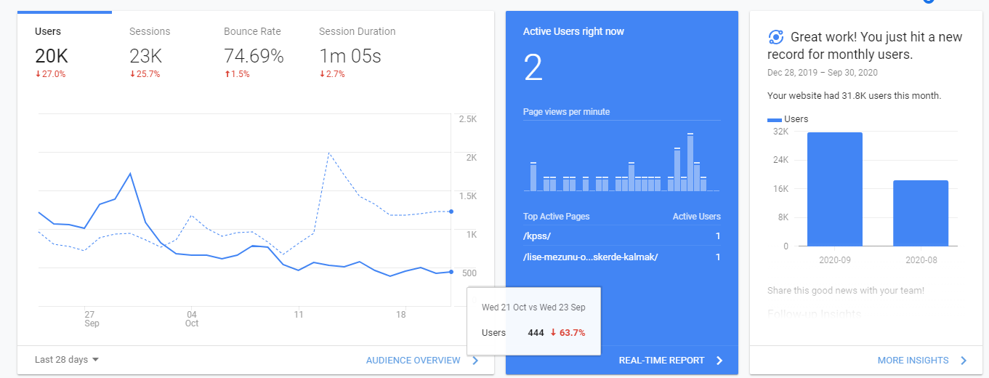This screenshot has height=378, width=989.
Task: Click the red down arrow under Users
Action: coord(37,74)
